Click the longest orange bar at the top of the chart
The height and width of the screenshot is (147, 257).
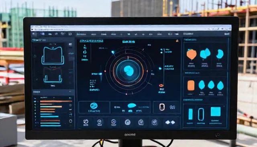coord(56,101)
